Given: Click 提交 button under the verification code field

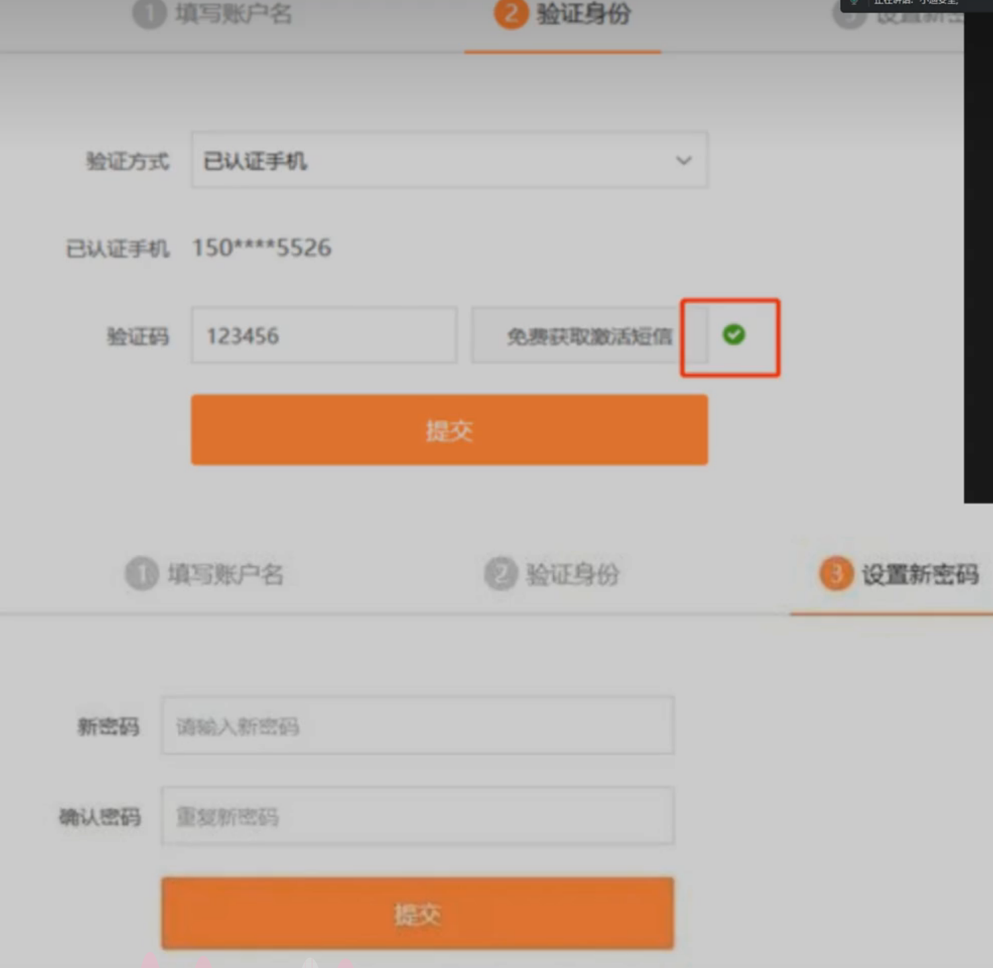Looking at the screenshot, I should coord(449,430).
